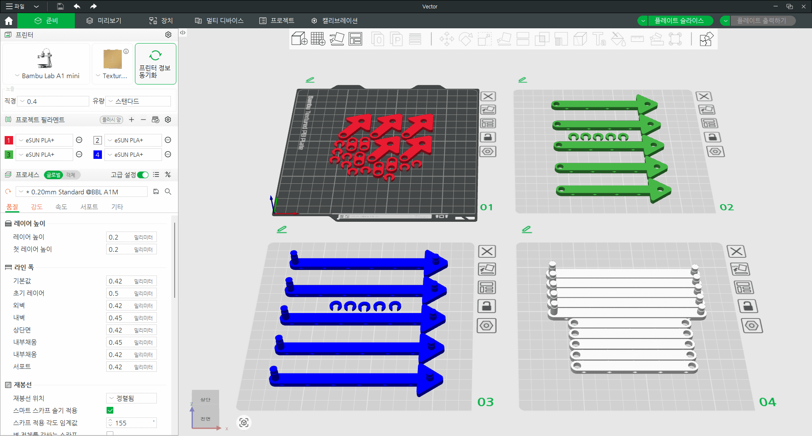812x436 pixels.
Task: Open printer settings gear icon
Action: [x=168, y=35]
